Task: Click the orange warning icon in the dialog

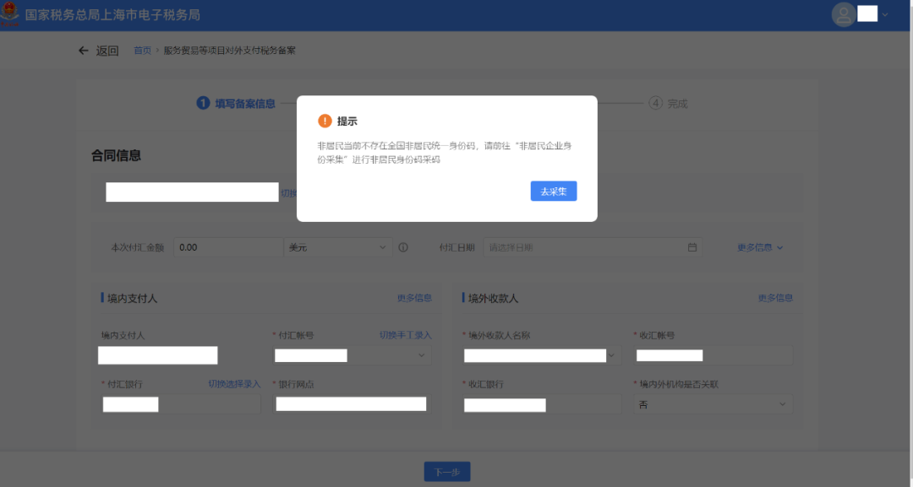Action: 325,120
